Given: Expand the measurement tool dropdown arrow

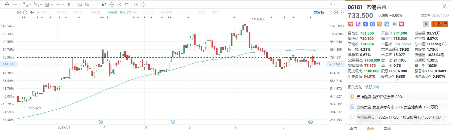Looking at the screenshot, I should (x=52, y=5).
